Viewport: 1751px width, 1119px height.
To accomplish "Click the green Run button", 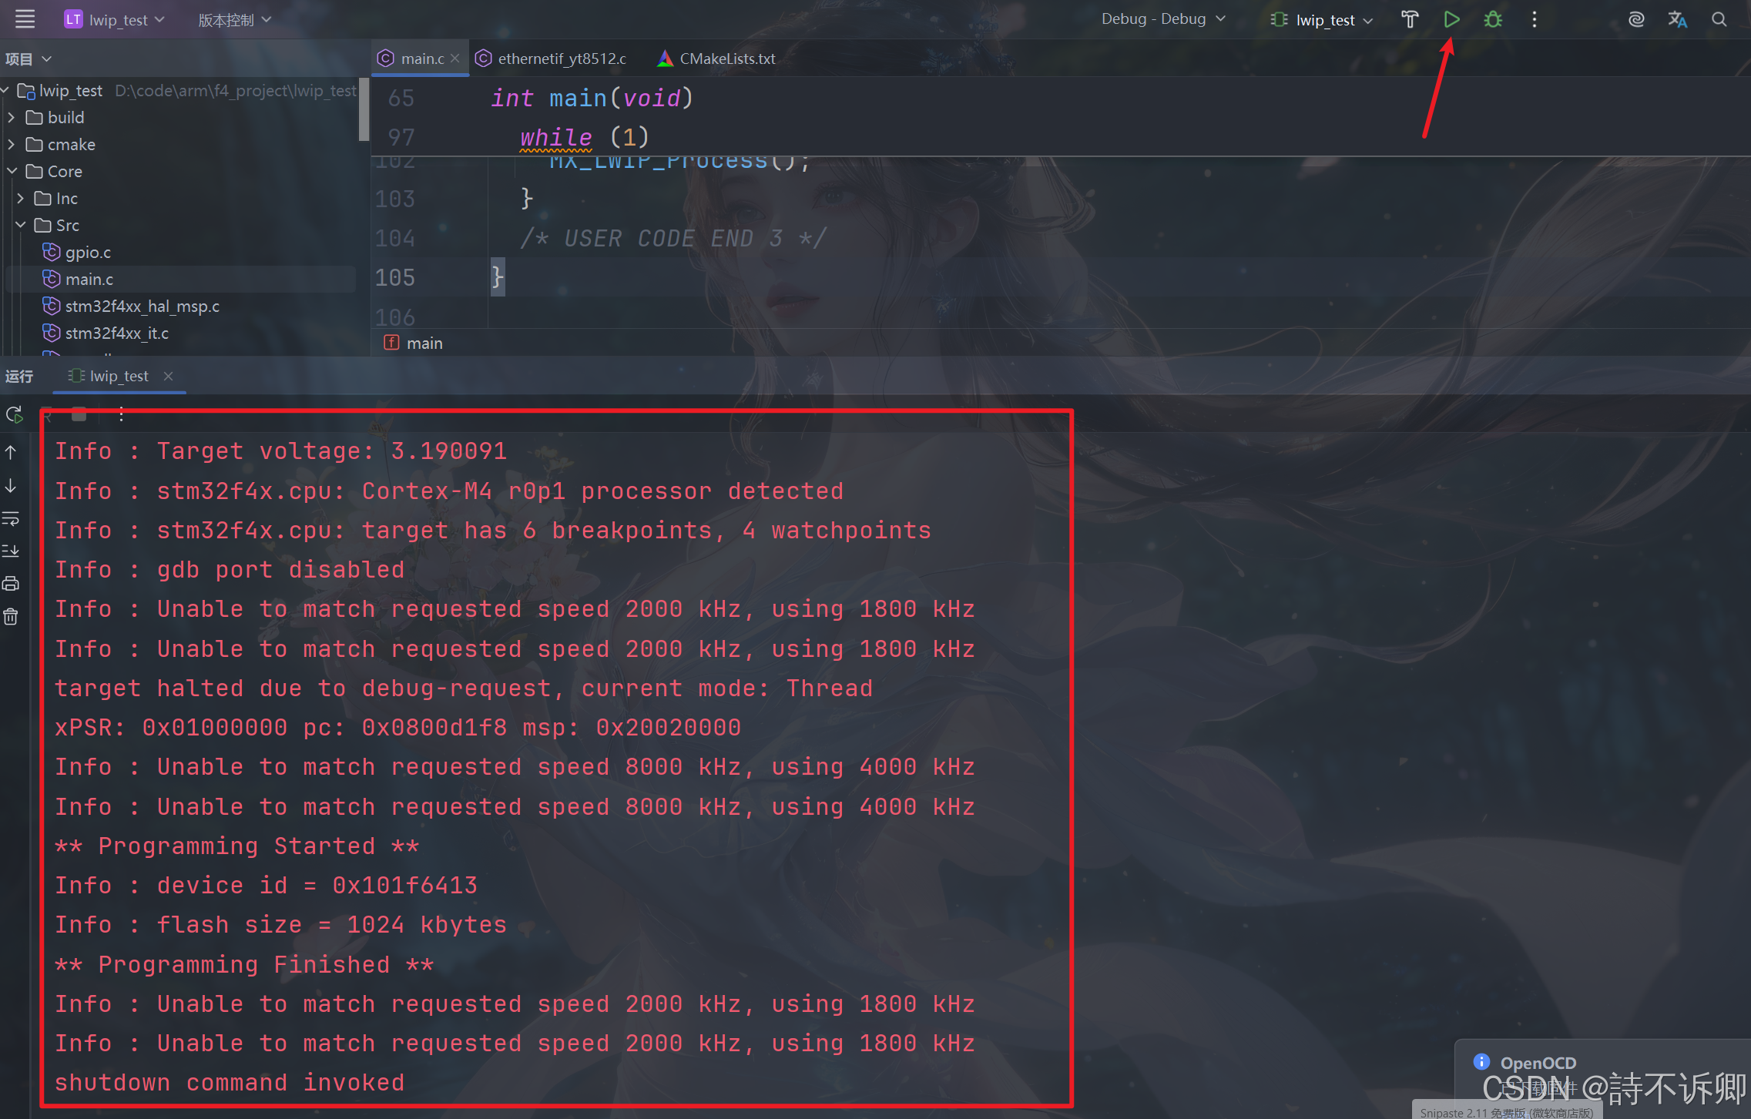I will point(1451,20).
